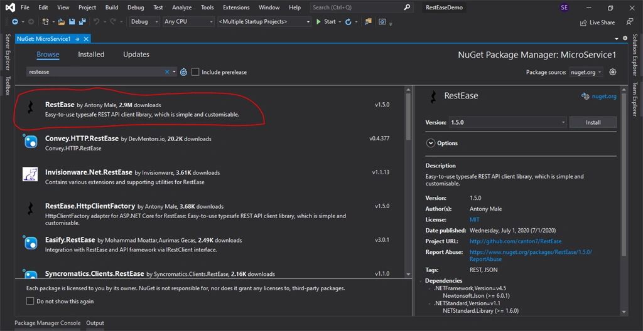
Task: Open the Package source nuget.org dropdown
Action: tap(586, 72)
